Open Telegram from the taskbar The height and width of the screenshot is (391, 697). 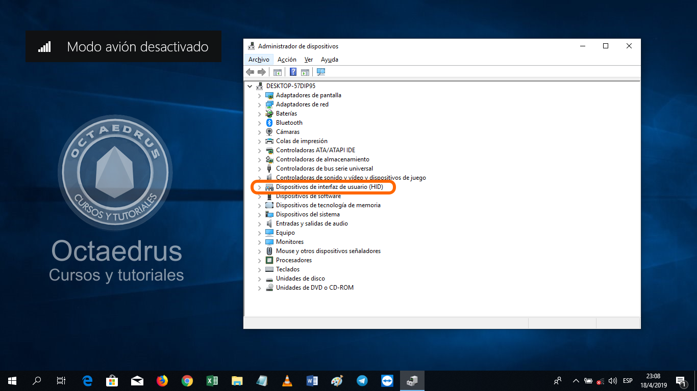[x=362, y=381]
